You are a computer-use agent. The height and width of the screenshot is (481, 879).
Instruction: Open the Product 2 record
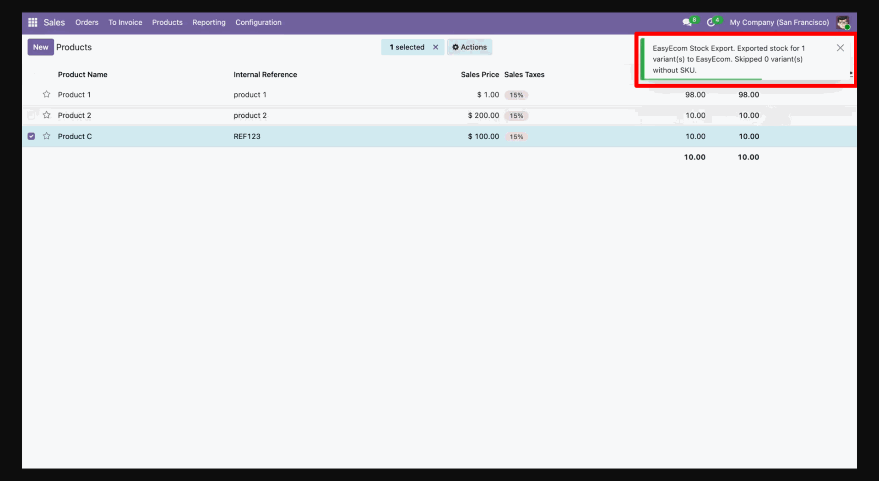pyautogui.click(x=74, y=115)
